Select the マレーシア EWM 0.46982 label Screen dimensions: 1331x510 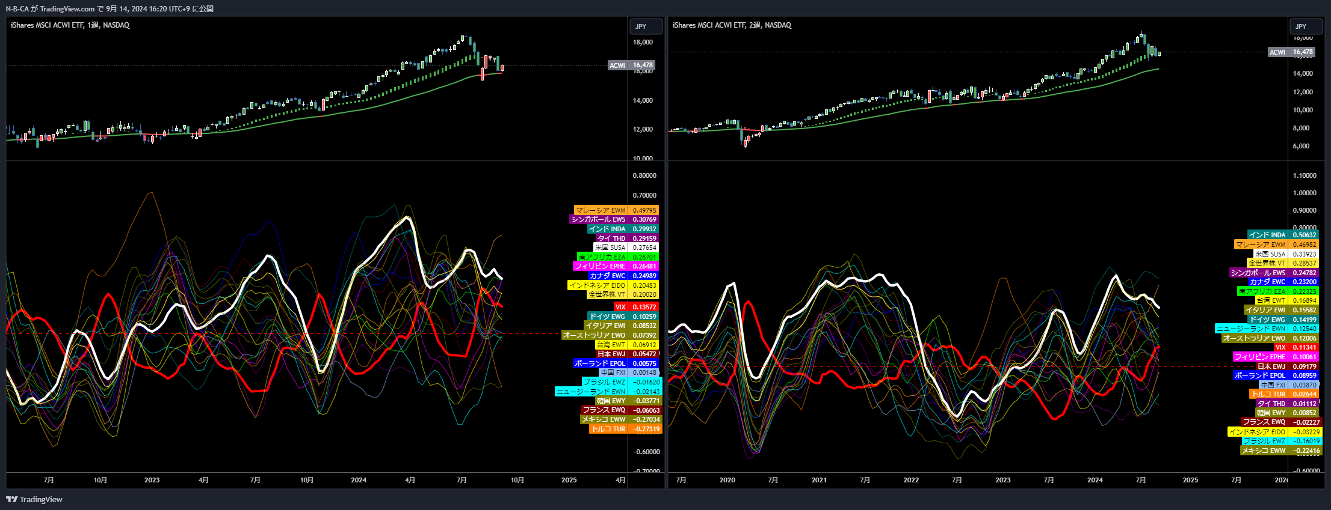point(1276,244)
